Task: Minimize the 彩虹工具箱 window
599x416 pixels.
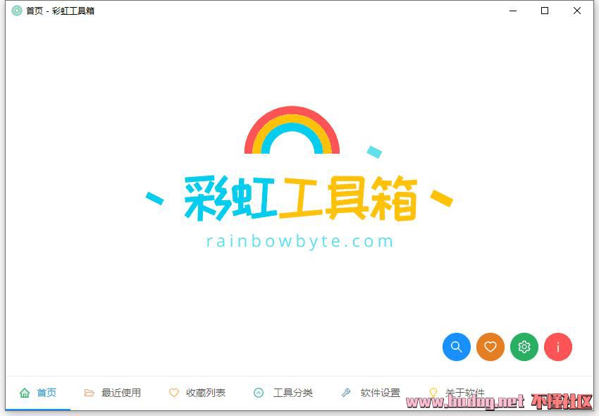Action: tap(513, 11)
